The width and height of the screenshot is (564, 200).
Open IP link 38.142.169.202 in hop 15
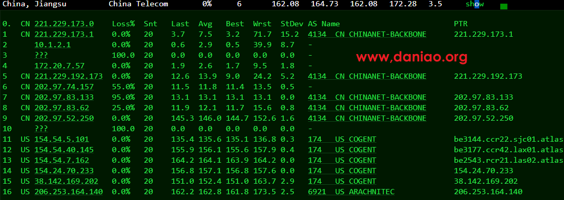[x=66, y=181]
